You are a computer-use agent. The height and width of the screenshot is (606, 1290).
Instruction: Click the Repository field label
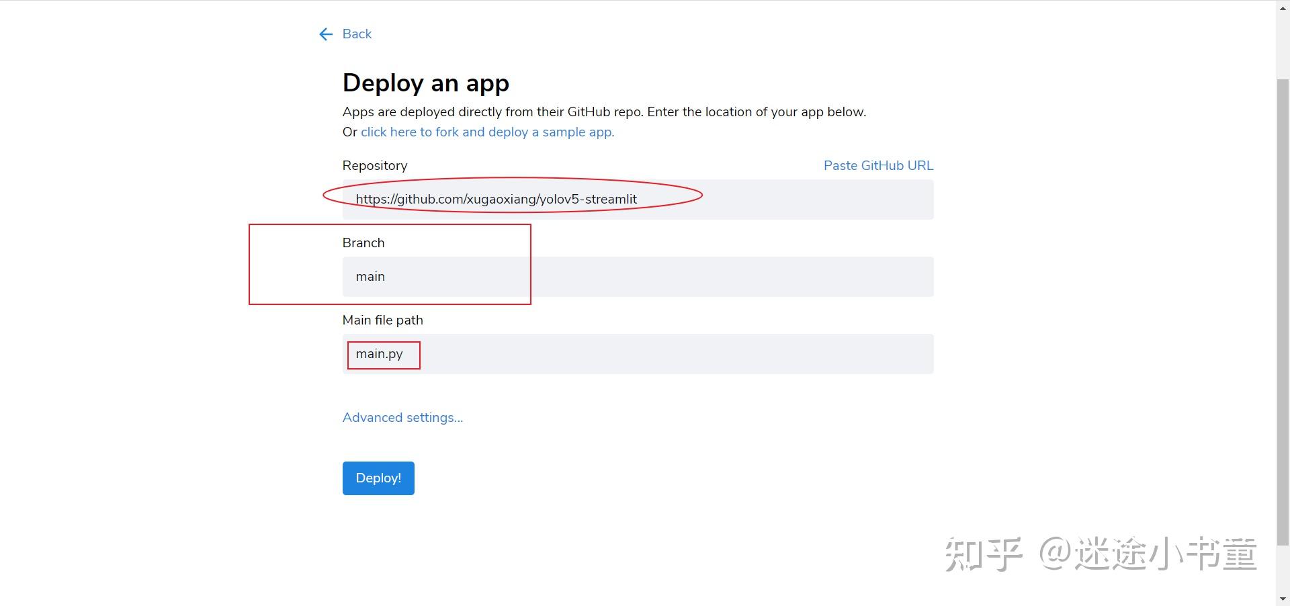click(374, 166)
